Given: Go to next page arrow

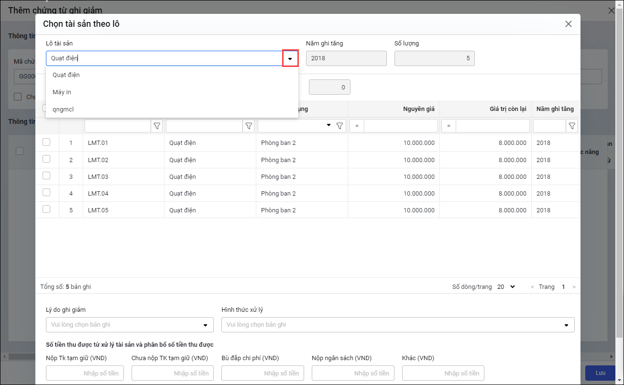Looking at the screenshot, I should point(574,287).
